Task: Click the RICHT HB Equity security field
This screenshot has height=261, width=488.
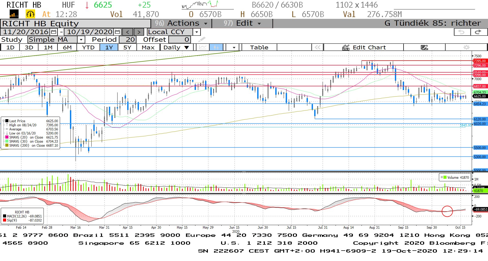Action: 76,23
